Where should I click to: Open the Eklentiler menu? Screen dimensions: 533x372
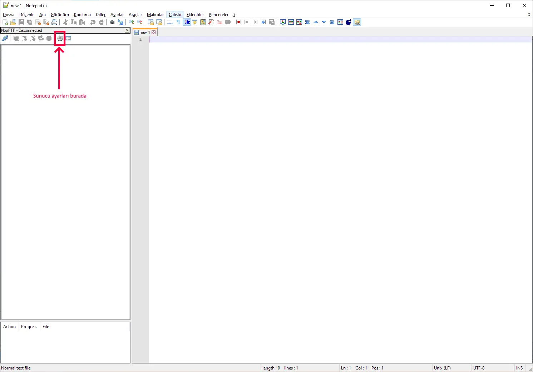(x=195, y=15)
